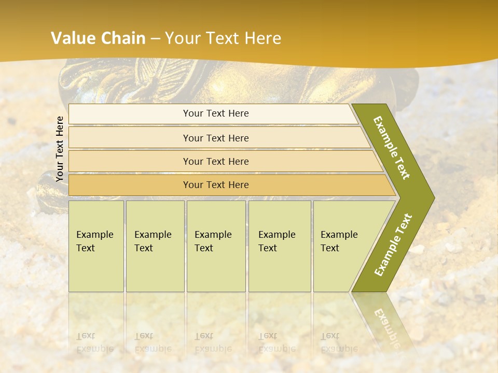The image size is (498, 373).
Task: Select the third green 'Example Text' box
Action: click(x=216, y=246)
